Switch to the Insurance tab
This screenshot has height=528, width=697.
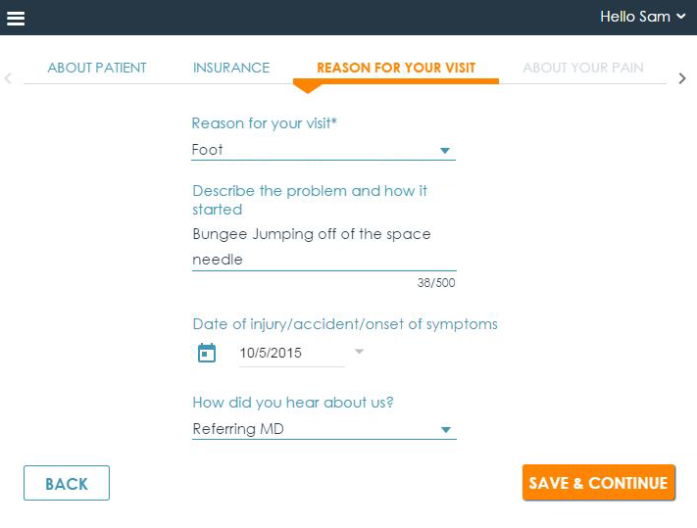pyautogui.click(x=231, y=68)
